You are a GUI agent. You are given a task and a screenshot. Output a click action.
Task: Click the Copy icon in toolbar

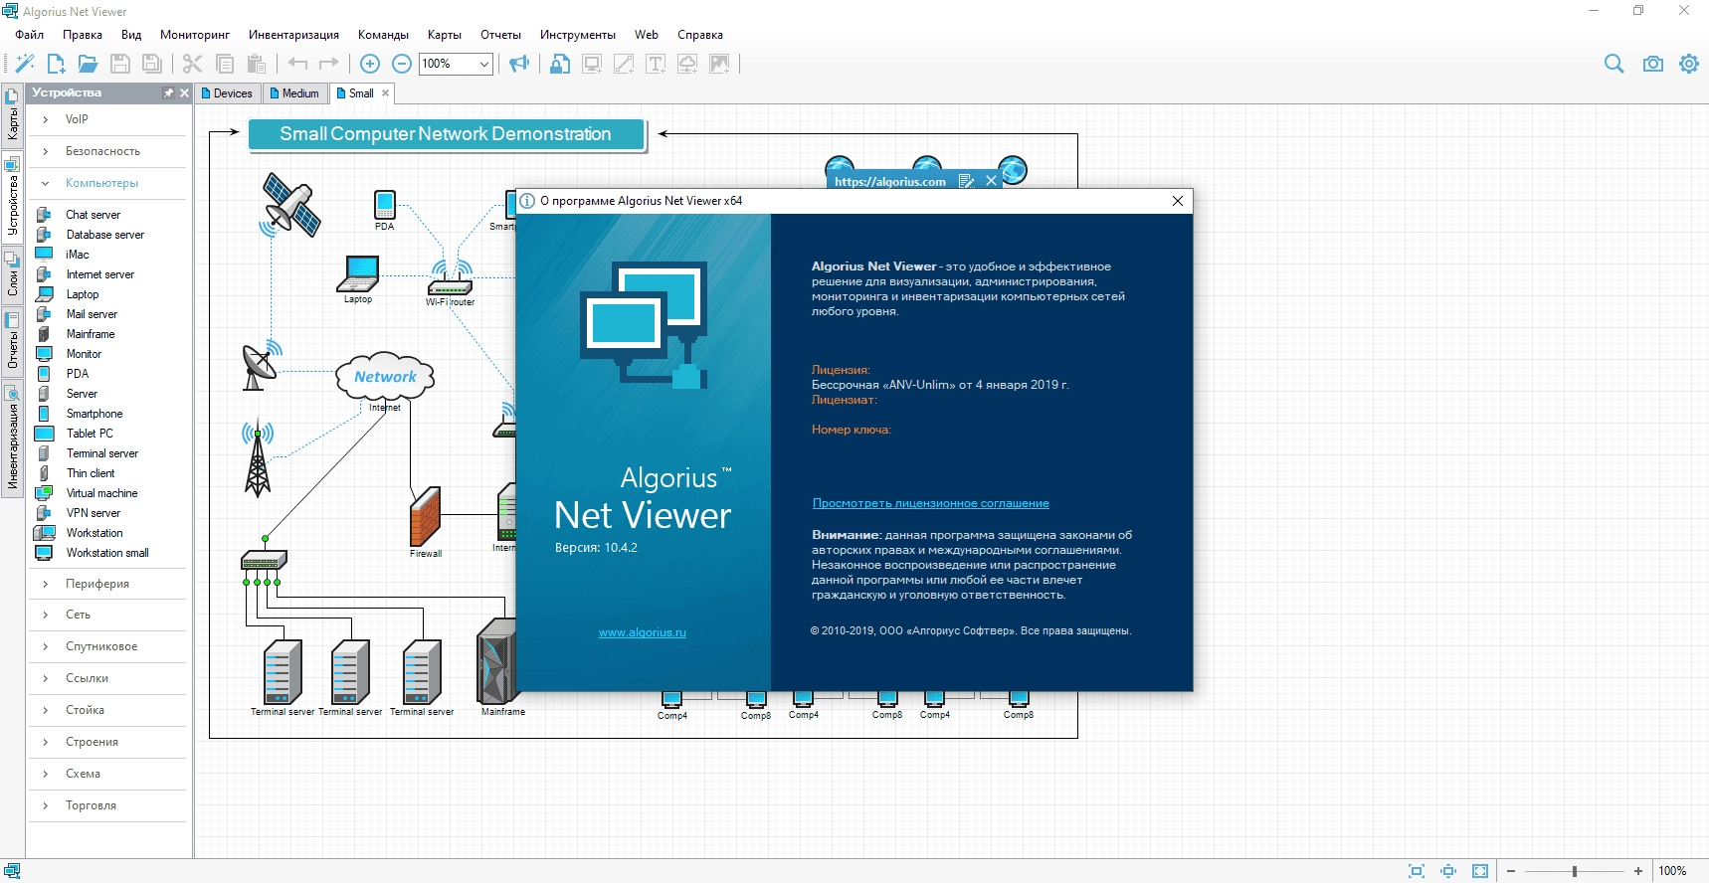click(x=225, y=64)
